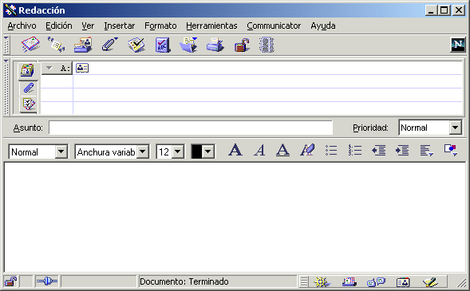The height and width of the screenshot is (291, 470).
Task: Open the Insertar menu
Action: point(120,26)
